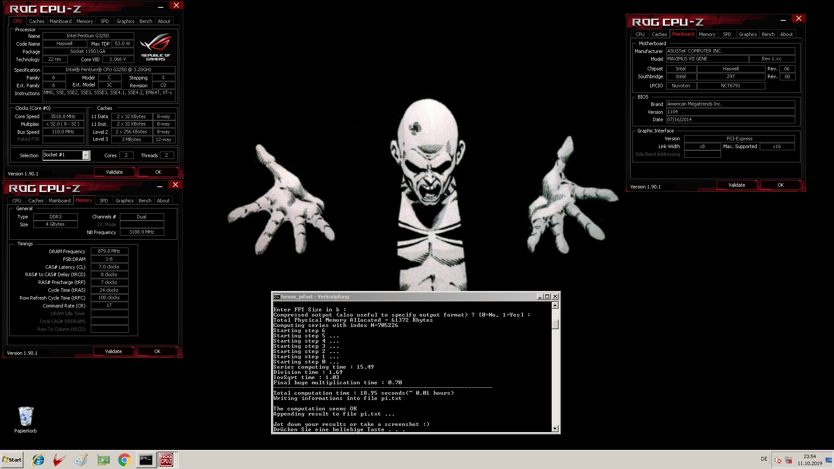Click the NB Frequency value 3188.9 MHz
Viewport: 834px width, 469px height.
(x=142, y=232)
